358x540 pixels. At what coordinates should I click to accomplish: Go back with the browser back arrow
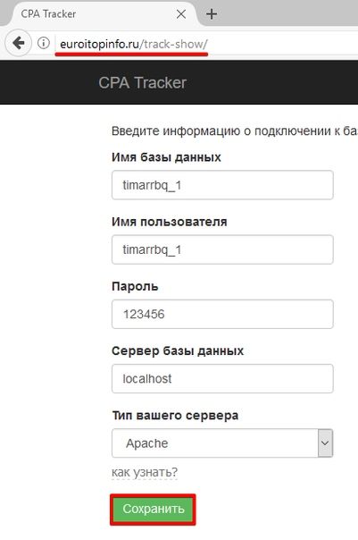[18, 43]
